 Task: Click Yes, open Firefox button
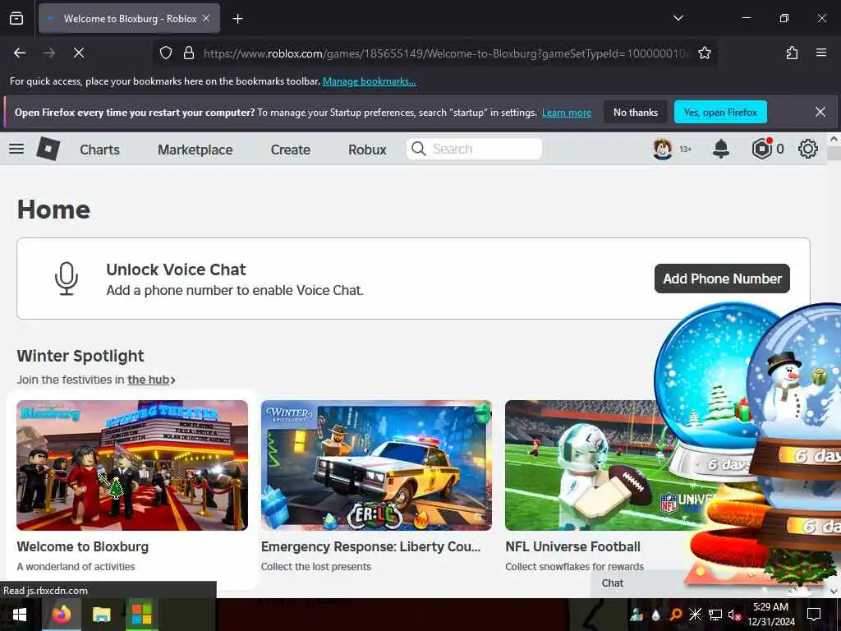(720, 112)
